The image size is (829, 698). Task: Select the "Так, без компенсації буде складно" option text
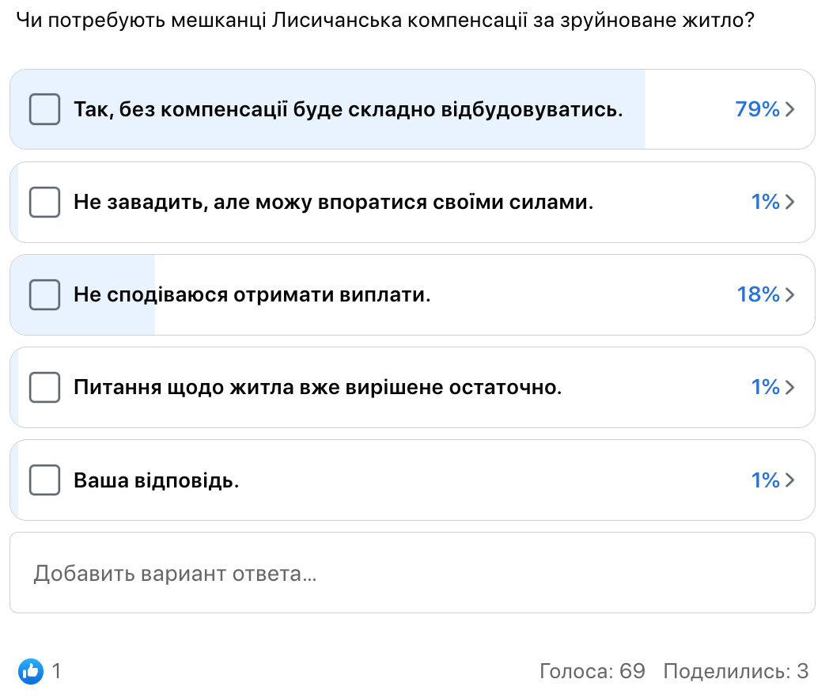[x=348, y=109]
